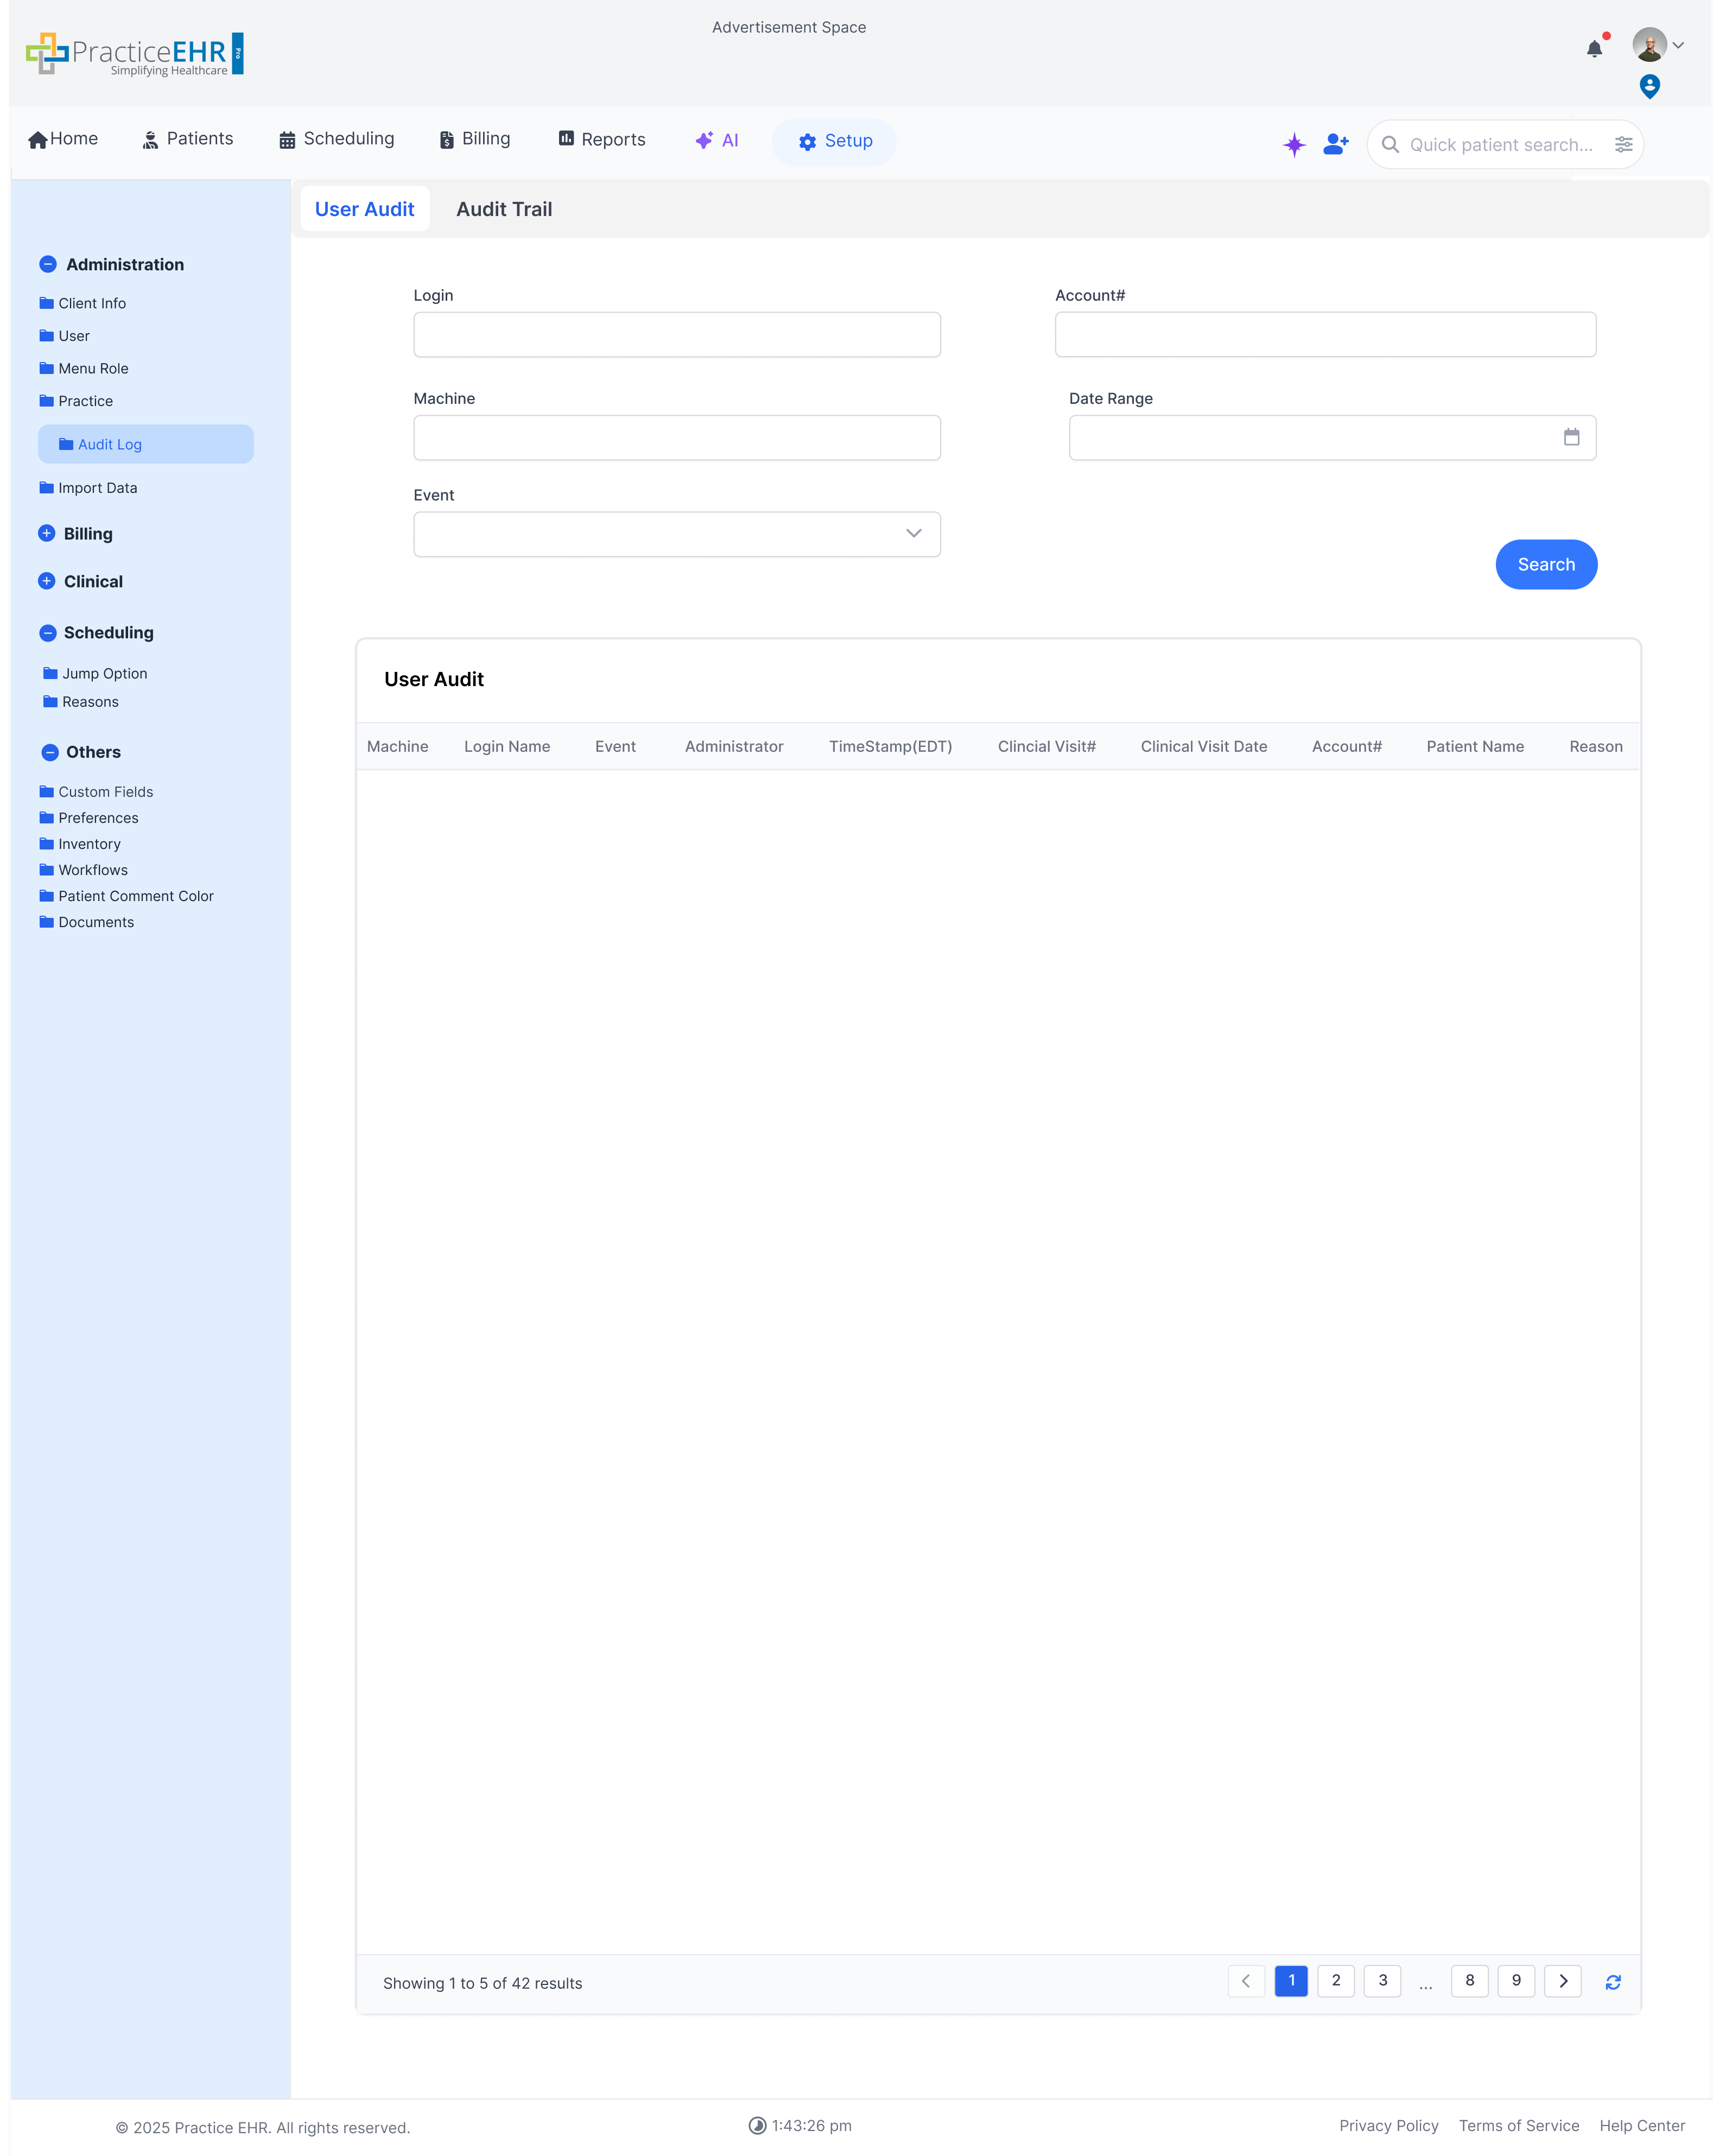
Task: Switch to the Audit Trail tab
Action: pos(504,209)
